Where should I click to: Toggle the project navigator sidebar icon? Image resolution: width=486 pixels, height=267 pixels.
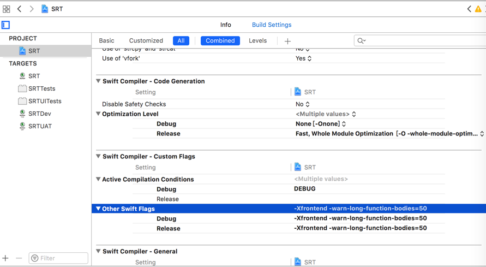(x=6, y=25)
